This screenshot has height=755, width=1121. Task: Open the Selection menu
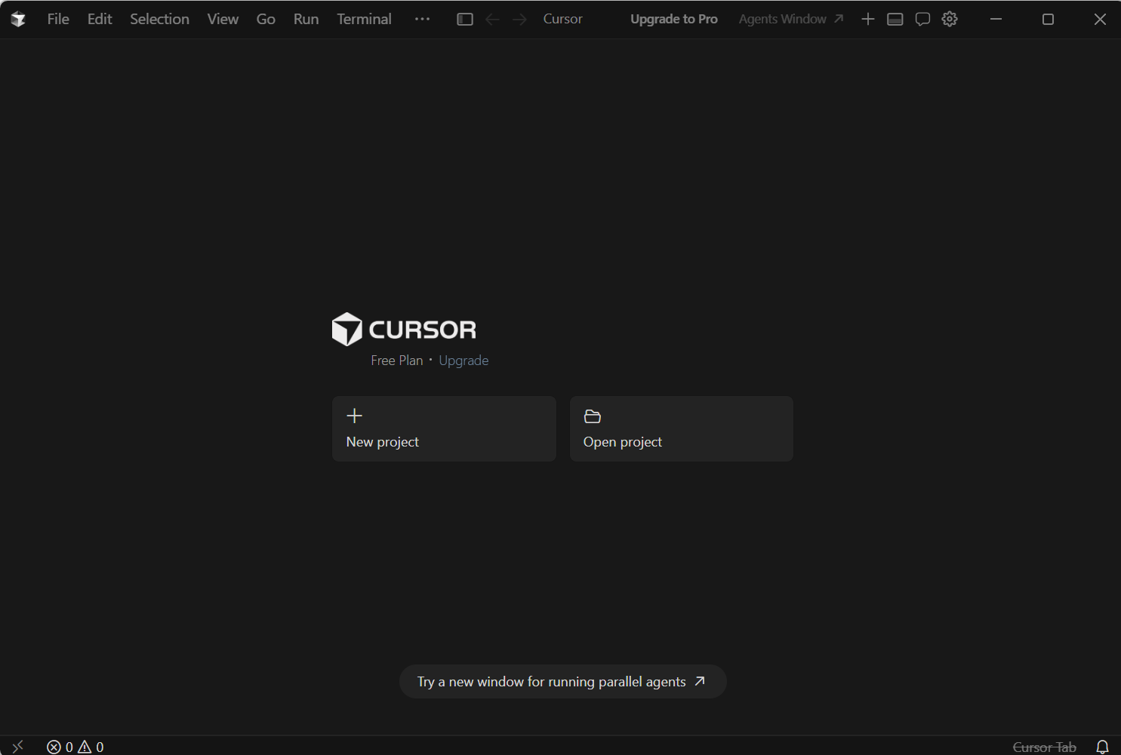pyautogui.click(x=159, y=20)
